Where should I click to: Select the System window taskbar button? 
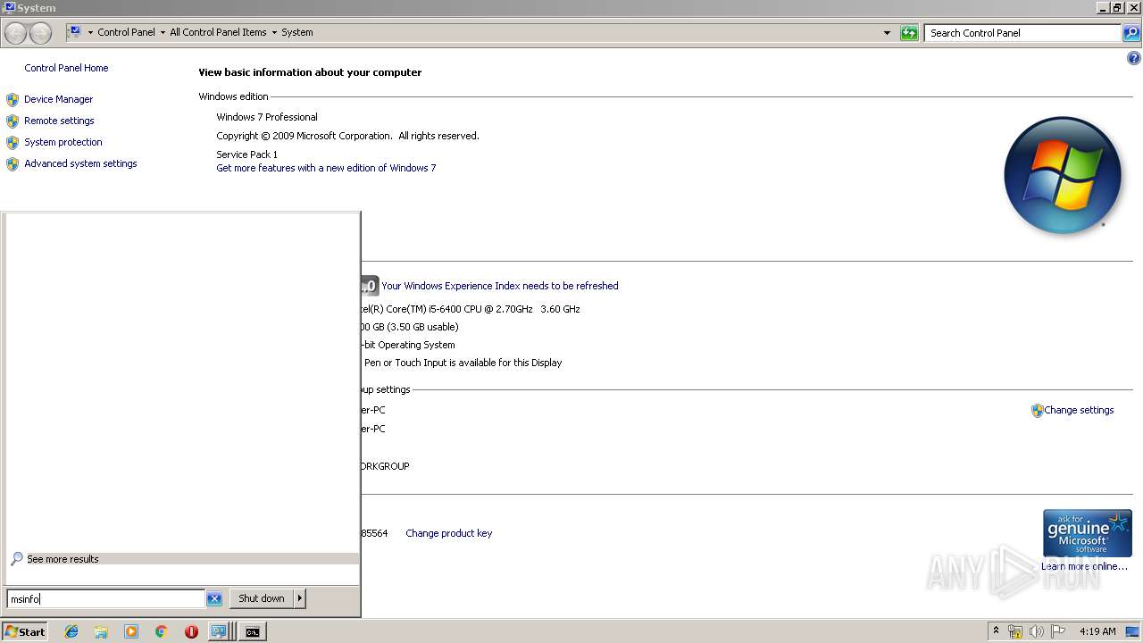[x=219, y=631]
